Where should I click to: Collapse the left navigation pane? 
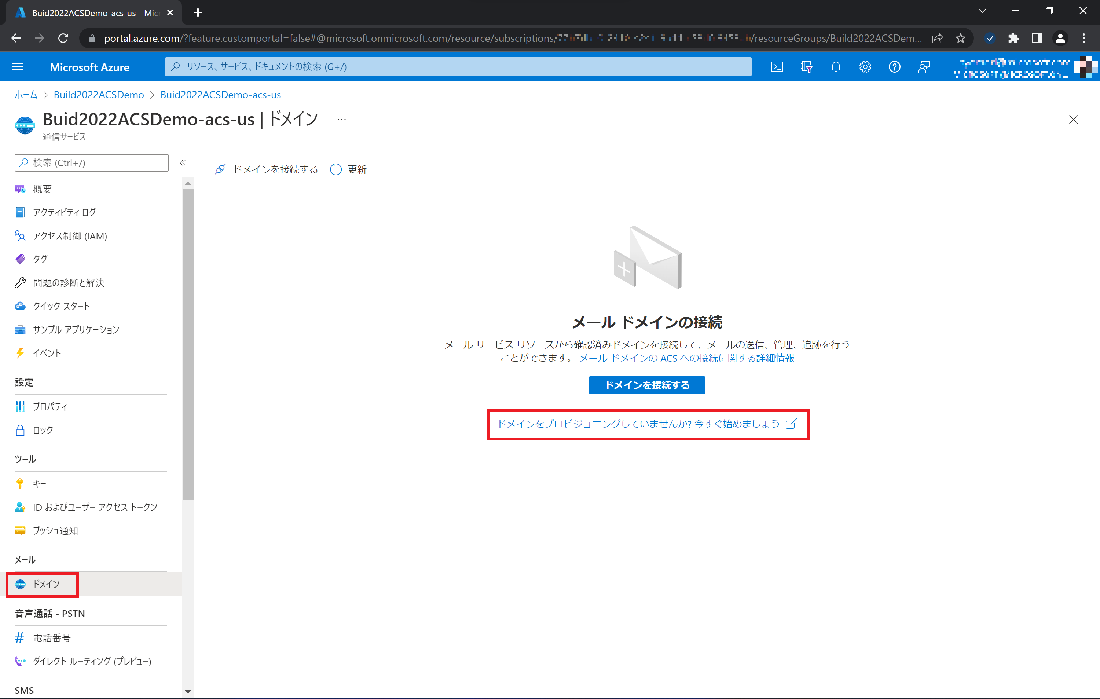[x=183, y=162]
